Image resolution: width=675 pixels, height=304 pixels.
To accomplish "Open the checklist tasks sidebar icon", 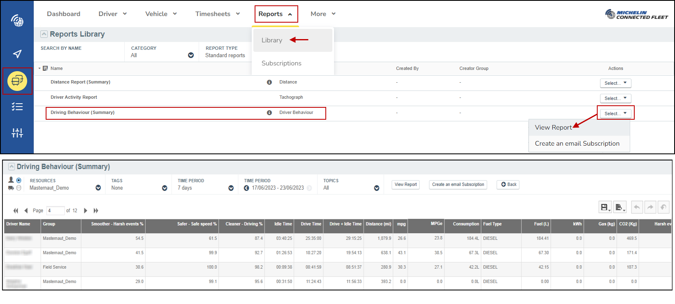I will (x=17, y=107).
